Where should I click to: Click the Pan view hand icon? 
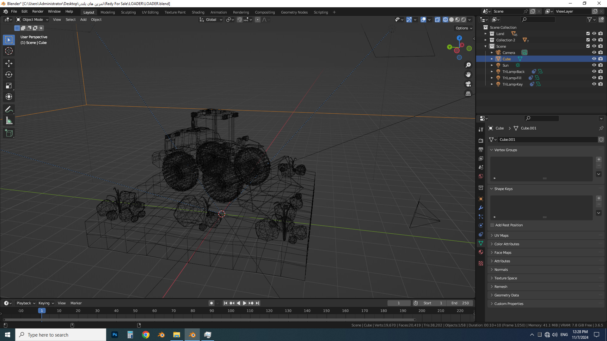click(x=468, y=75)
